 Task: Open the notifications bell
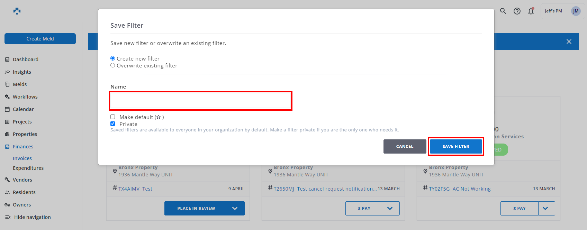click(x=531, y=11)
